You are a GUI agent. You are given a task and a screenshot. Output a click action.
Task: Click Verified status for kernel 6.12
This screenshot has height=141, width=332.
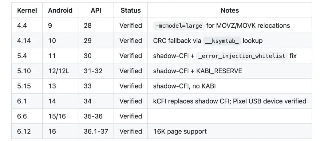[131, 131]
